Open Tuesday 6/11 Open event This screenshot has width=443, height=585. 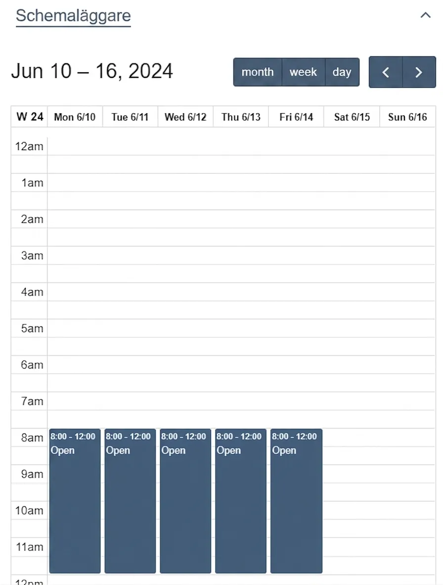click(130, 501)
